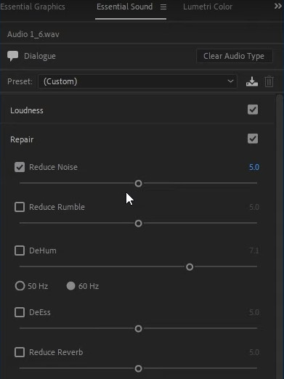Collapse the Repair section header
Image resolution: width=284 pixels, height=379 pixels.
pyautogui.click(x=22, y=139)
